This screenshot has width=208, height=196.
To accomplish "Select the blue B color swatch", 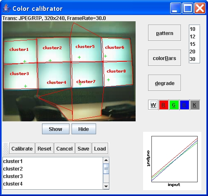I will [184, 105].
